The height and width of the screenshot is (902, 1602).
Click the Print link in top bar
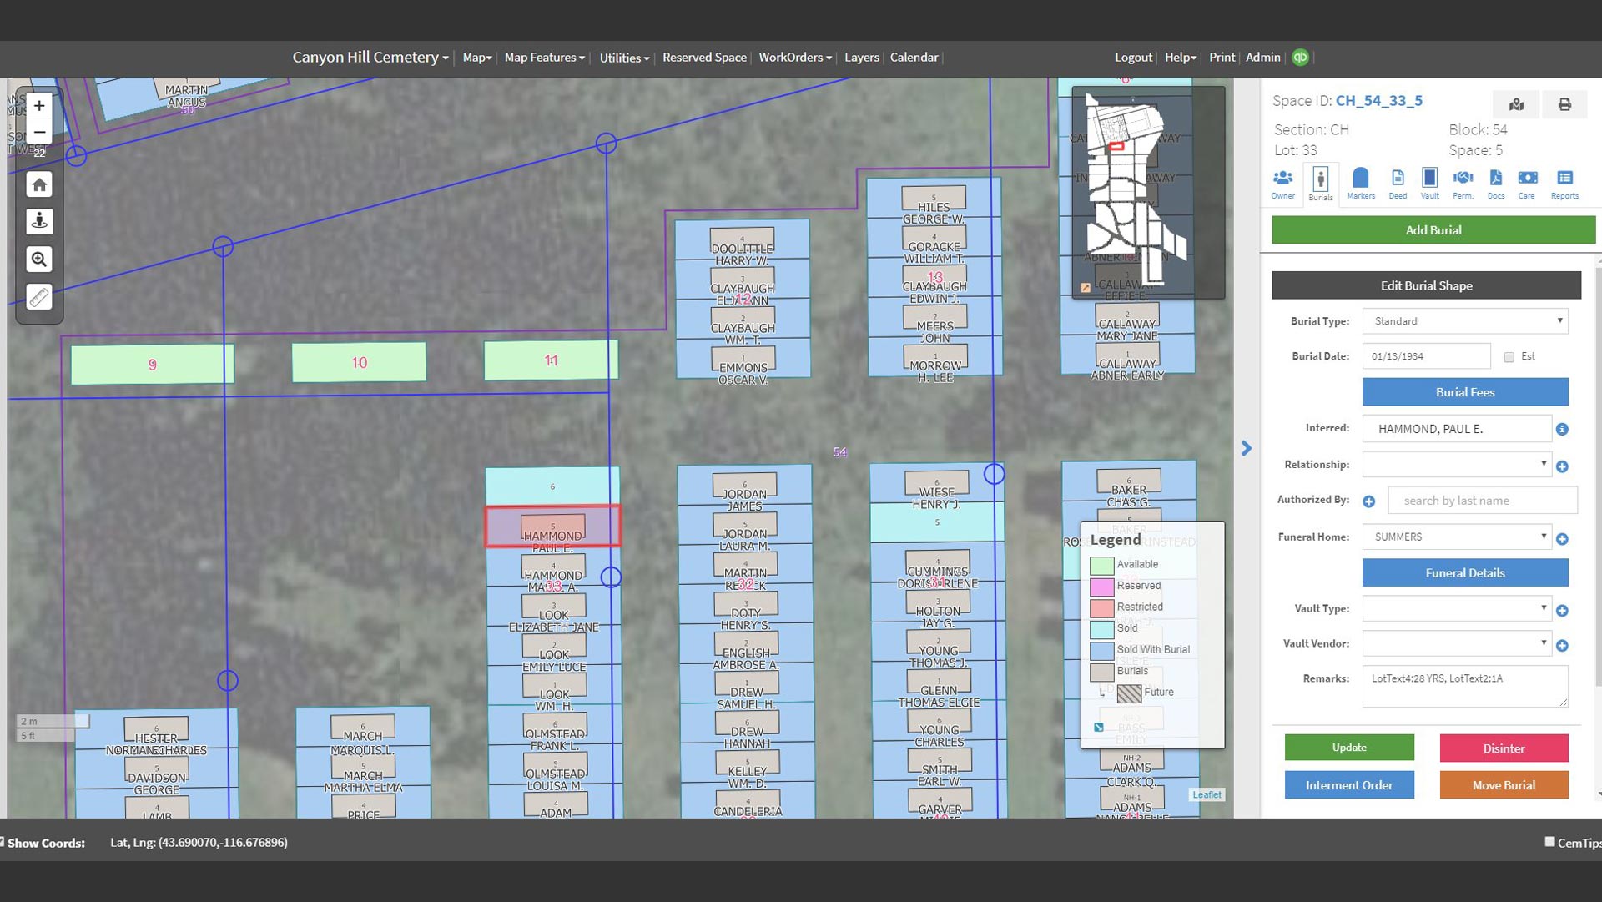point(1222,58)
